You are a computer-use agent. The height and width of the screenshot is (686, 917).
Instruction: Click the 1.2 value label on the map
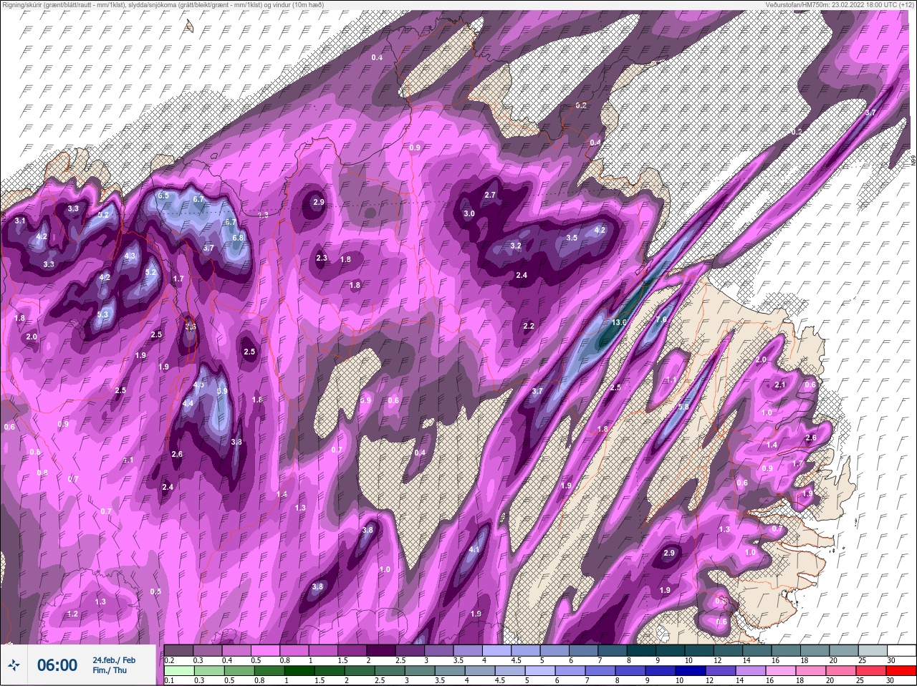72,614
